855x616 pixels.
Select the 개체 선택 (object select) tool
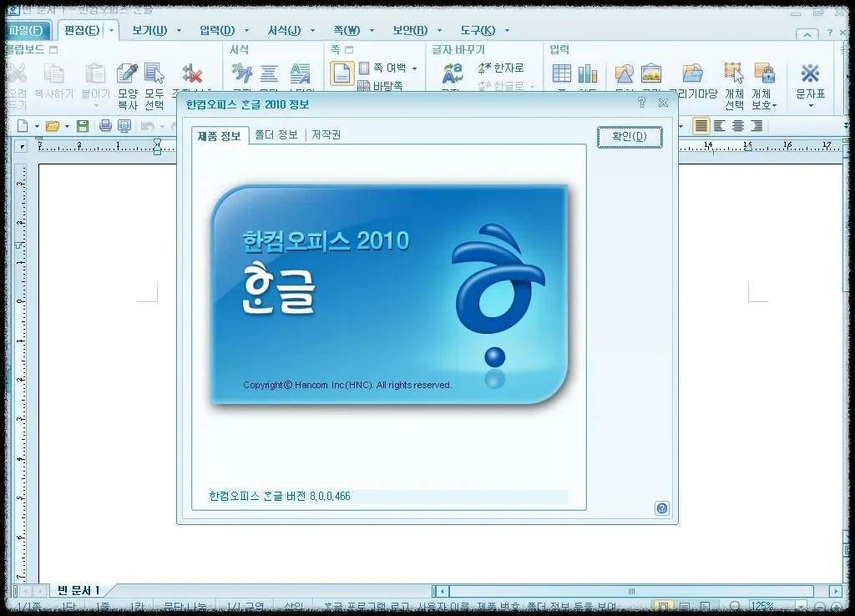pyautogui.click(x=733, y=73)
